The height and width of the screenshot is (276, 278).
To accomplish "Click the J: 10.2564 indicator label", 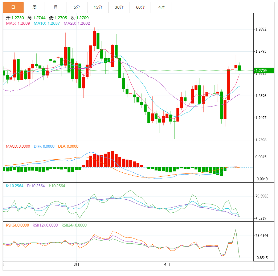I will pyautogui.click(x=57, y=186).
